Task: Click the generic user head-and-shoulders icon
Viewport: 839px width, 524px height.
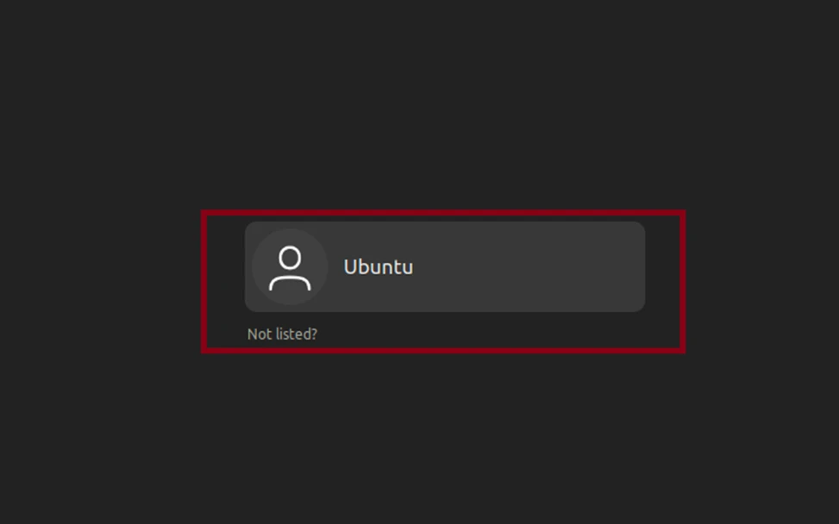Action: click(x=289, y=266)
